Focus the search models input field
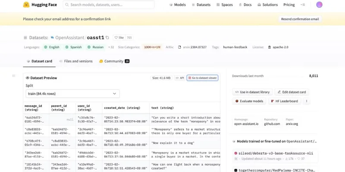The image size is (345, 172). pos(109,5)
